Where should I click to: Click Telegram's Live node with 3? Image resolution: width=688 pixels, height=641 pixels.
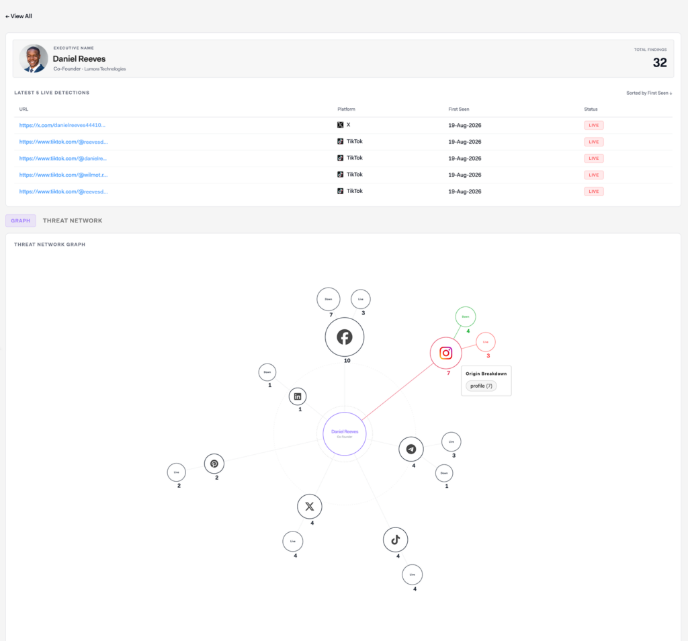pos(451,442)
